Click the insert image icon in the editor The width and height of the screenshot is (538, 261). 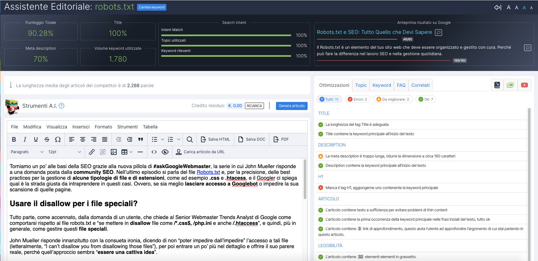coord(114,152)
